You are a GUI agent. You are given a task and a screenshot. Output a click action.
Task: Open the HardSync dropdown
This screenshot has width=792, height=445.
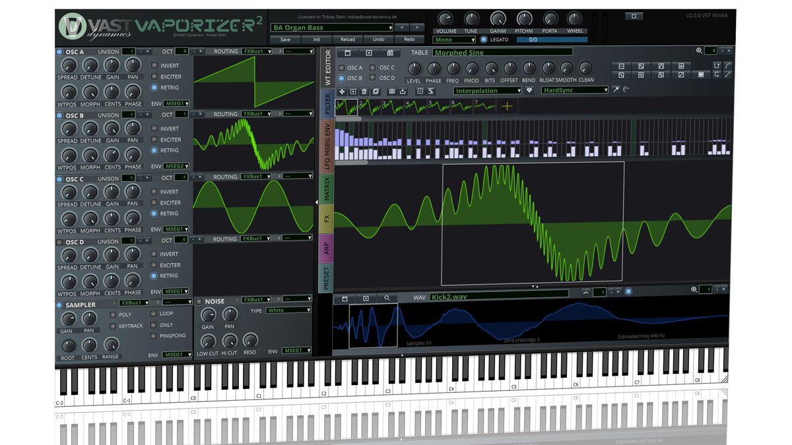click(x=575, y=90)
